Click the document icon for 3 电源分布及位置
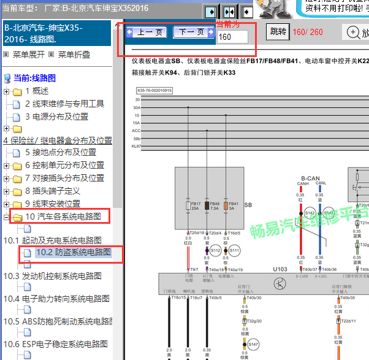The width and height of the screenshot is (369, 360). tap(16, 117)
